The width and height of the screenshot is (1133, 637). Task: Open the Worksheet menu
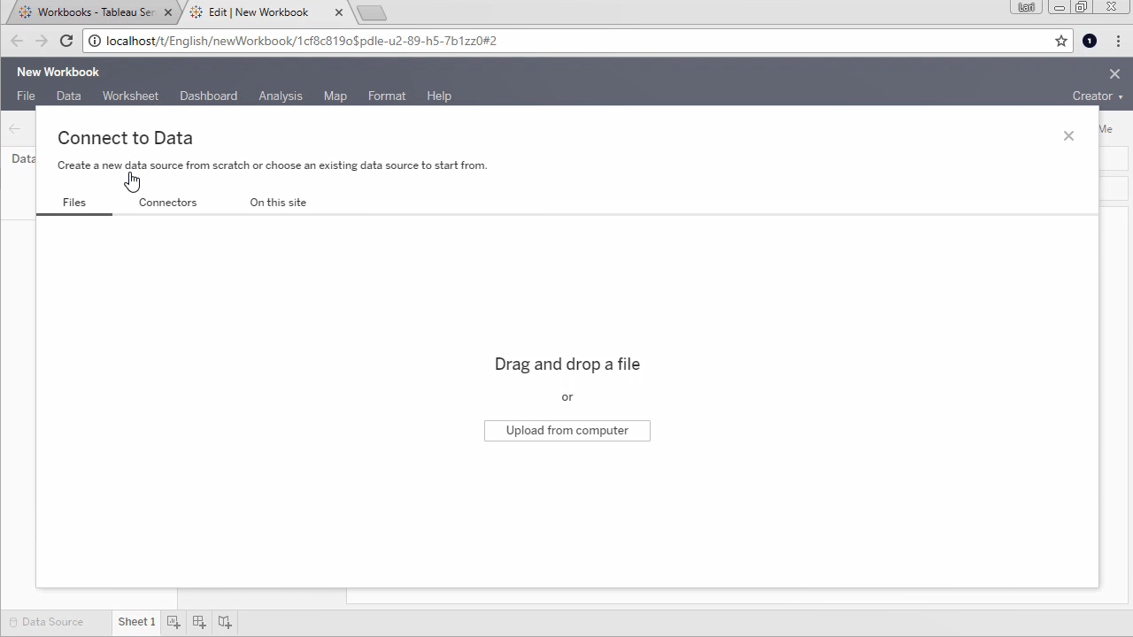tap(130, 96)
